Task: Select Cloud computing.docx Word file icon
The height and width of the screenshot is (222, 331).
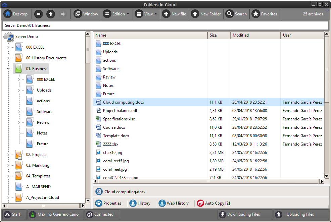Action: click(x=98, y=102)
